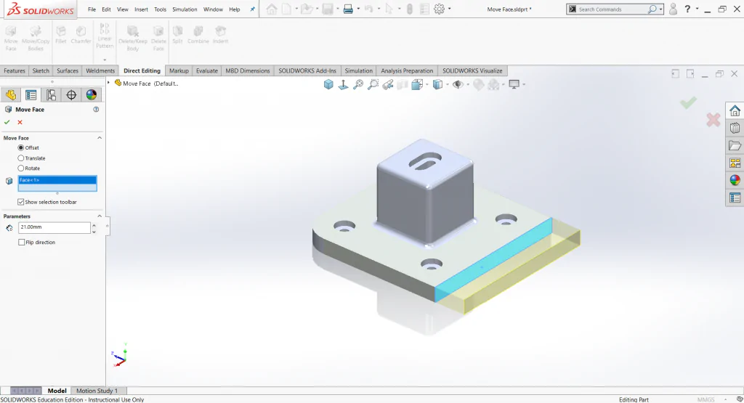The image size is (744, 403).
Task: Open the ConfigurationManager tab icon
Action: [51, 95]
